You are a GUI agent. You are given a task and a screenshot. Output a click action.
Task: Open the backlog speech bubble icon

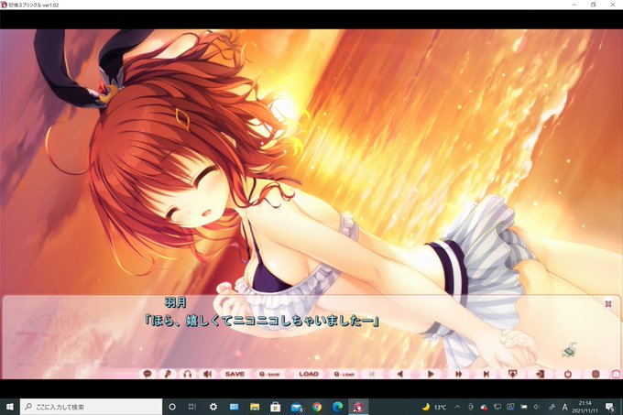click(148, 374)
